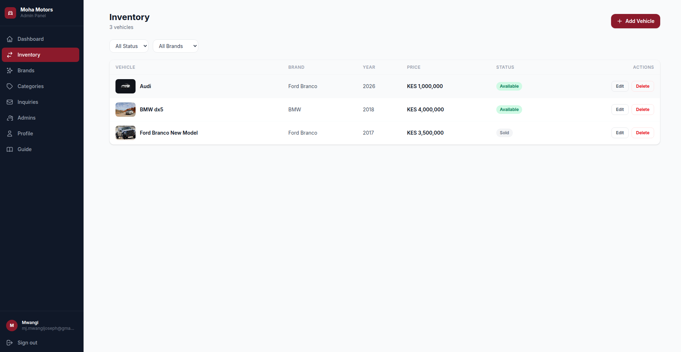Viewport: 681px width, 352px height.
Task: Click the year 2026 cell
Action: coord(369,86)
